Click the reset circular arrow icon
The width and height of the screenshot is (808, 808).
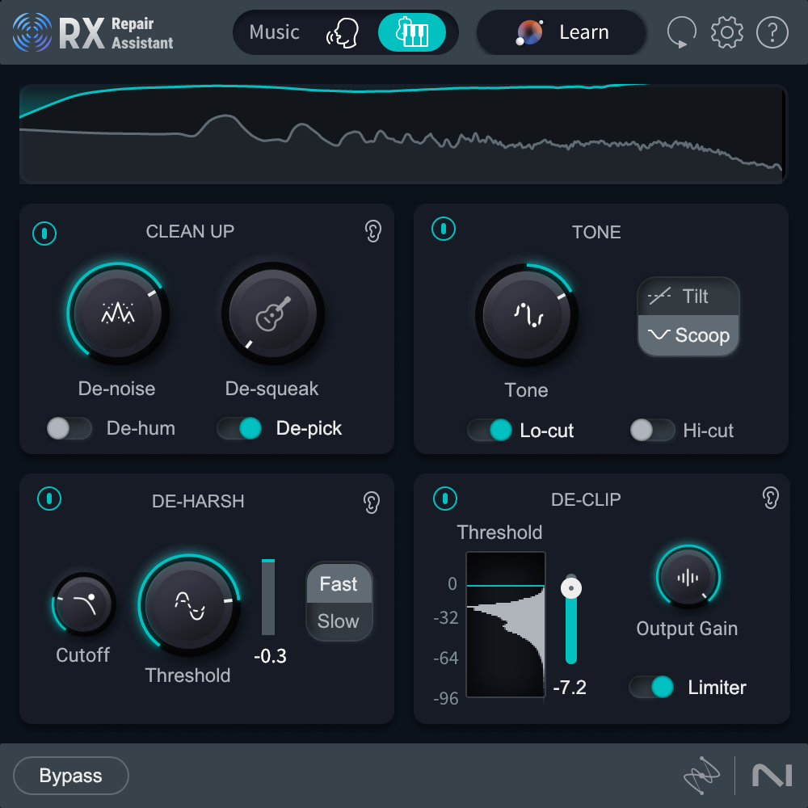tap(681, 33)
